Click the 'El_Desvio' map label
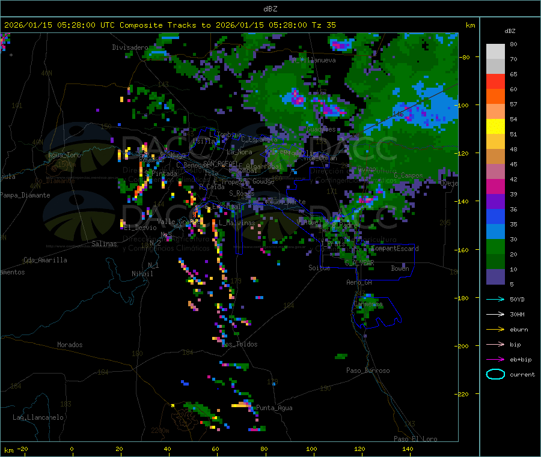 (x=141, y=228)
